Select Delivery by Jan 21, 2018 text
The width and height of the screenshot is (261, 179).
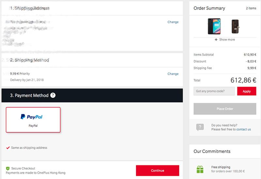[27, 80]
